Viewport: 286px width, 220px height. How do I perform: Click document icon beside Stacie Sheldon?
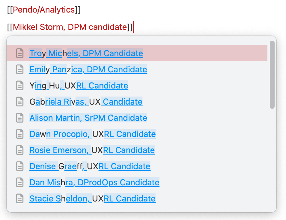click(x=20, y=198)
